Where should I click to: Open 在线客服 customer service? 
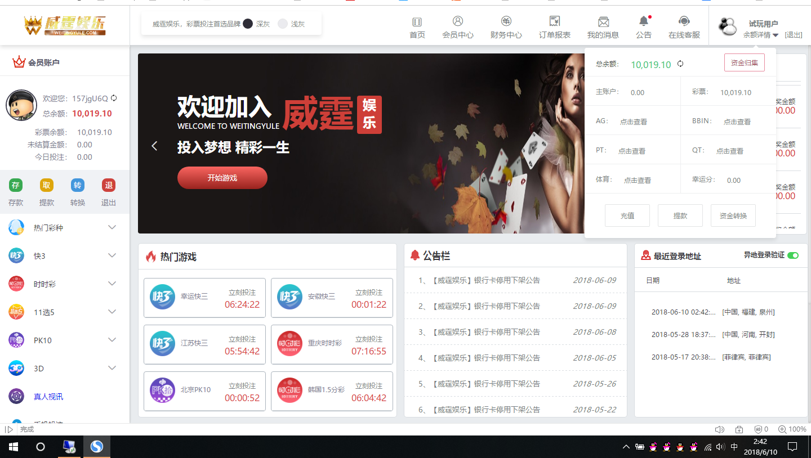pyautogui.click(x=684, y=22)
